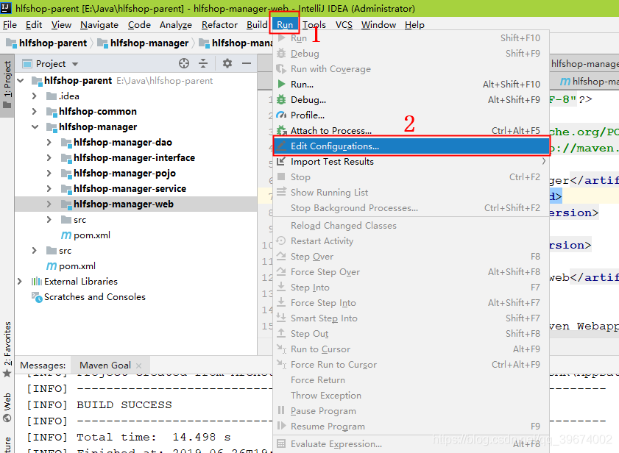Expand the hlfshop-manager-service module
The width and height of the screenshot is (619, 453).
click(49, 188)
